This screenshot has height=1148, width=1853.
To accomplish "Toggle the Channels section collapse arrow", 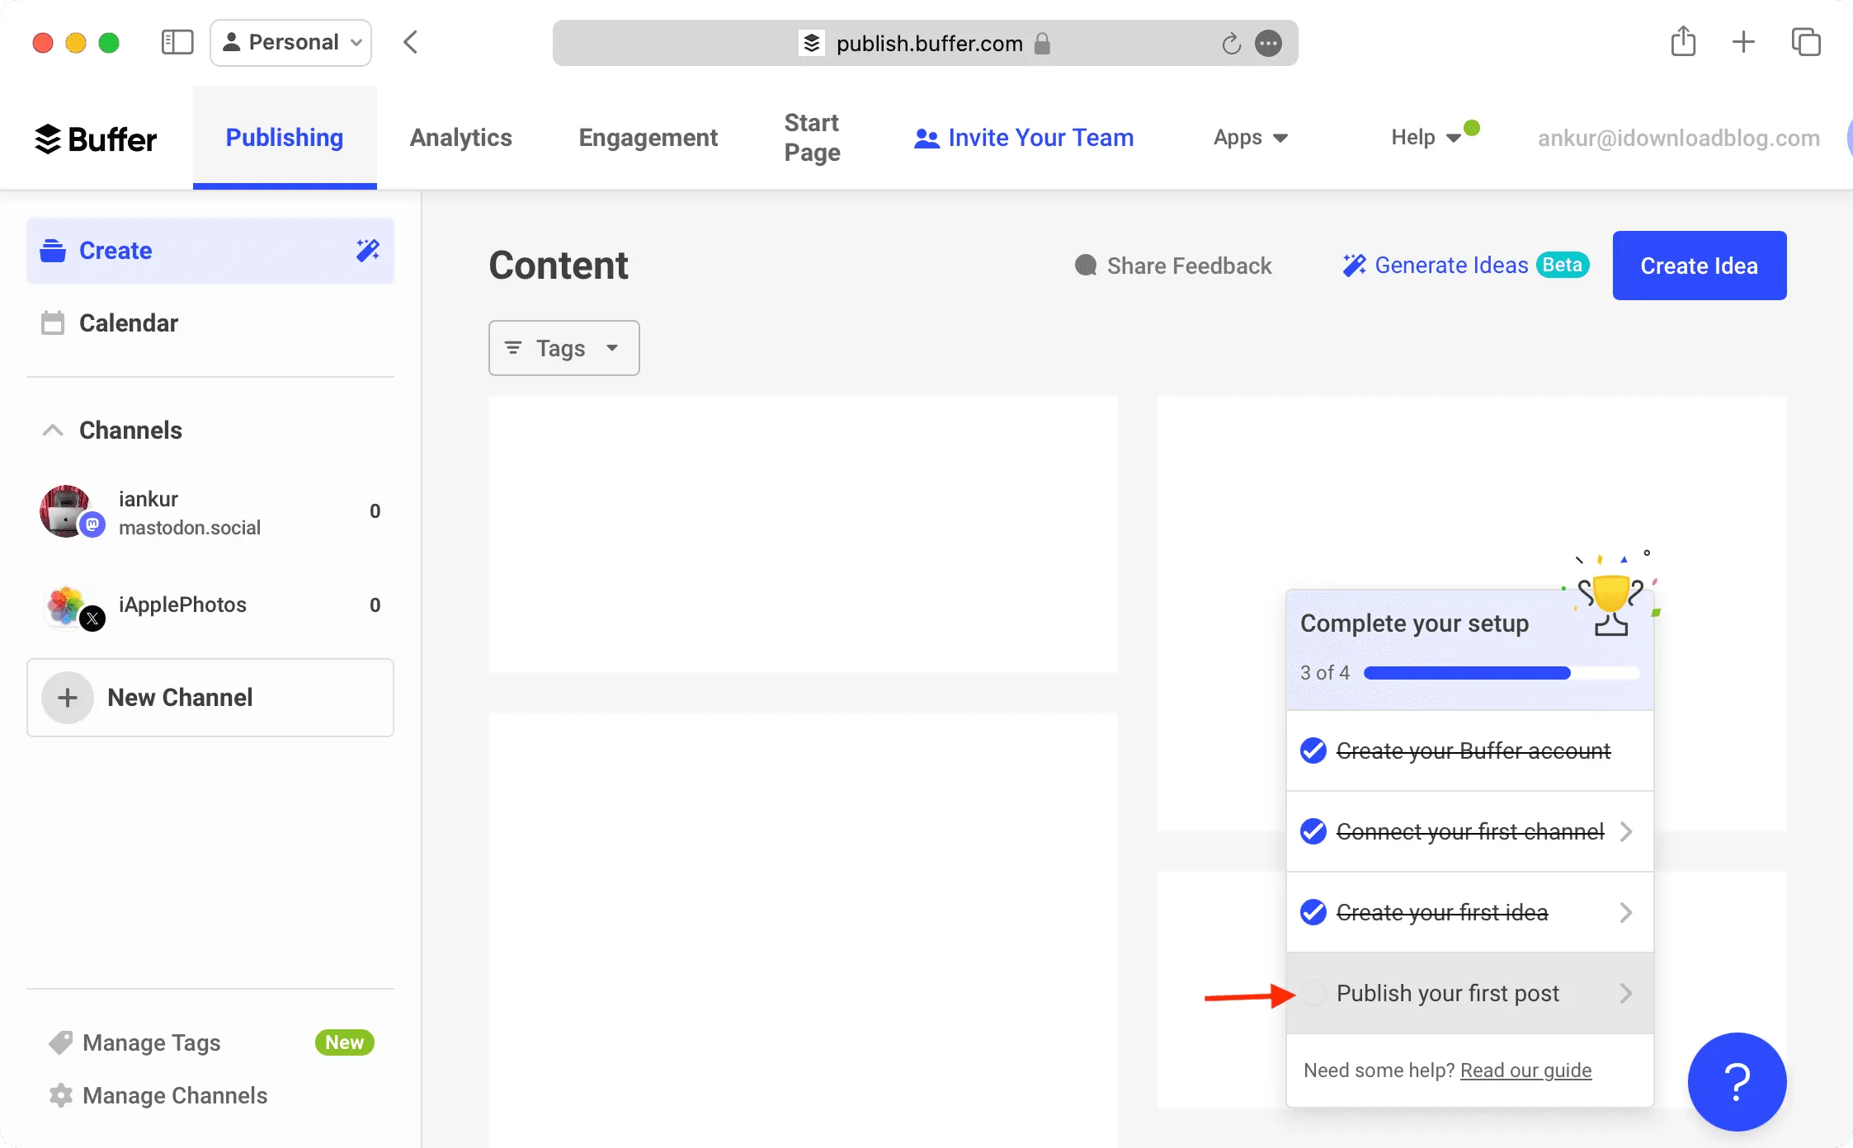I will 52,429.
